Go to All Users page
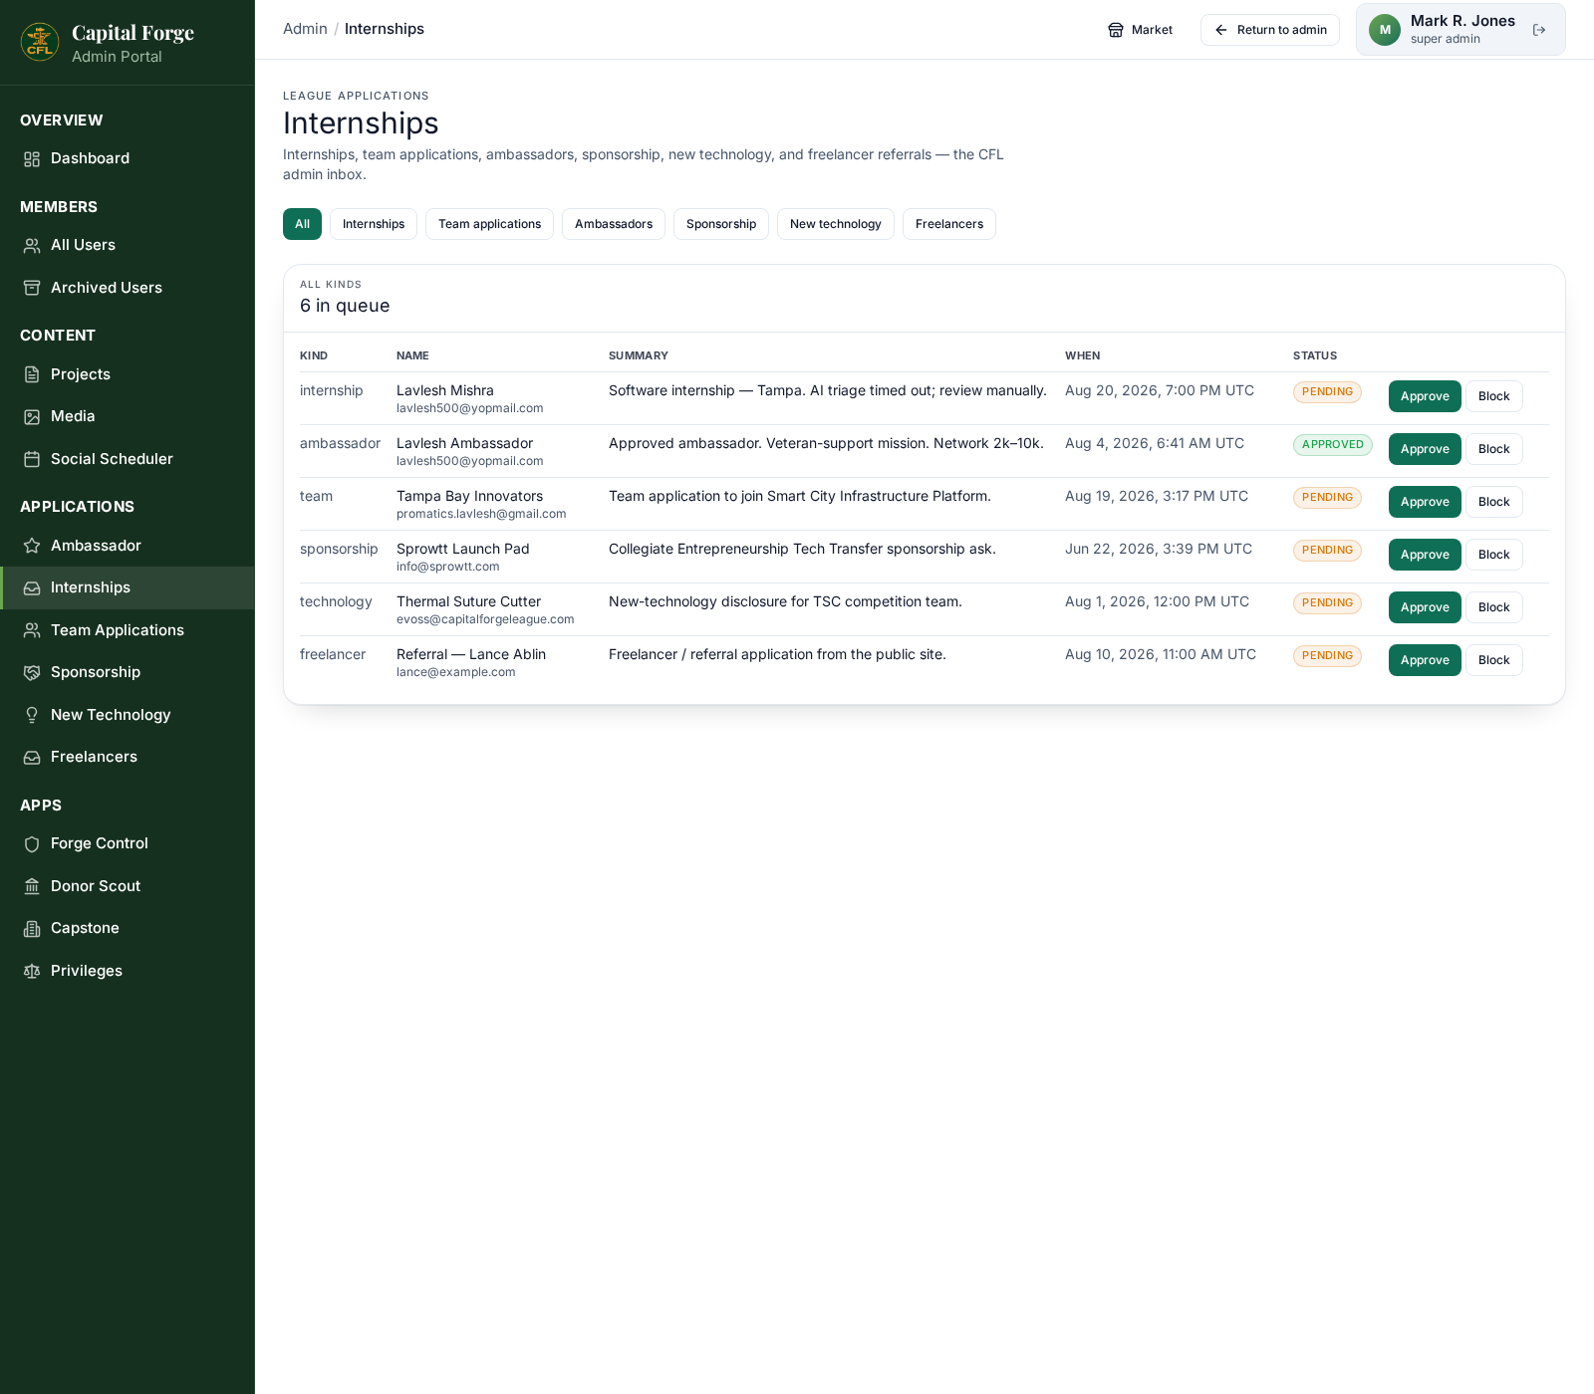Viewport: 1594px width, 1394px height. point(128,246)
